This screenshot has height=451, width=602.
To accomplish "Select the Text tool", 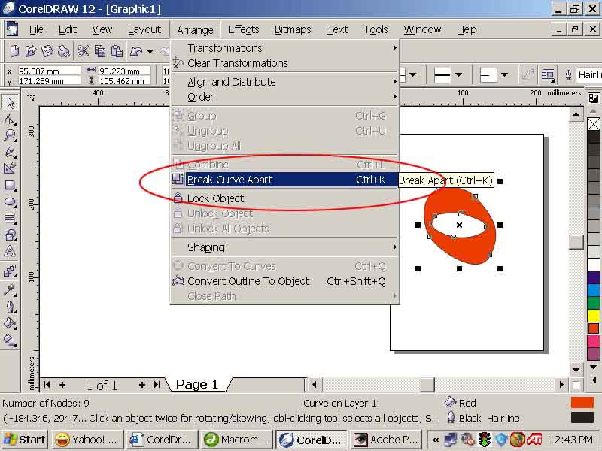I will pos(10,252).
